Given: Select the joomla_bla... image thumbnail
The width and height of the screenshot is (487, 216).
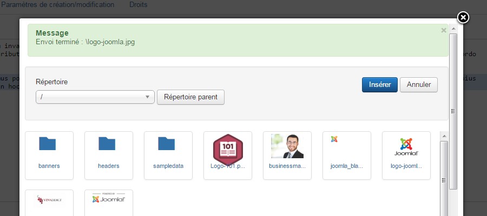Looking at the screenshot, I should coord(334,139).
